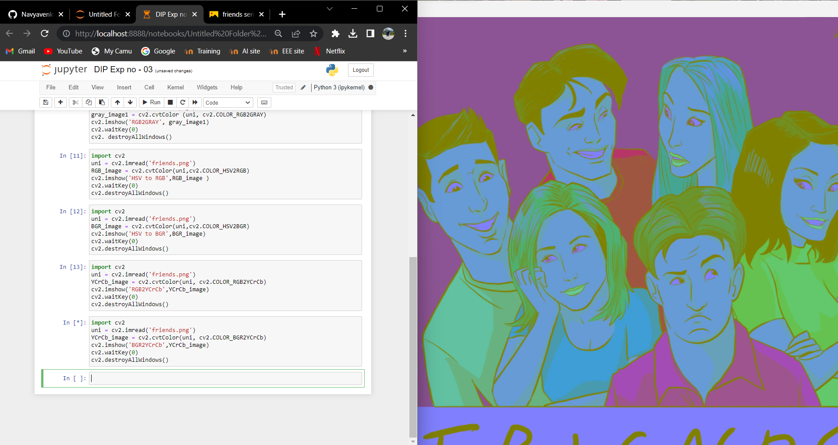
Task: Open browser downloads icon
Action: click(x=353, y=34)
